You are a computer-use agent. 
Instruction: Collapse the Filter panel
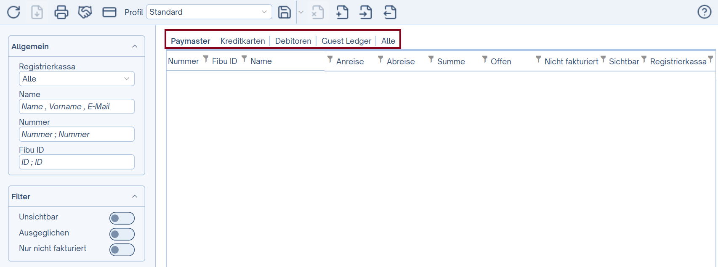(135, 196)
